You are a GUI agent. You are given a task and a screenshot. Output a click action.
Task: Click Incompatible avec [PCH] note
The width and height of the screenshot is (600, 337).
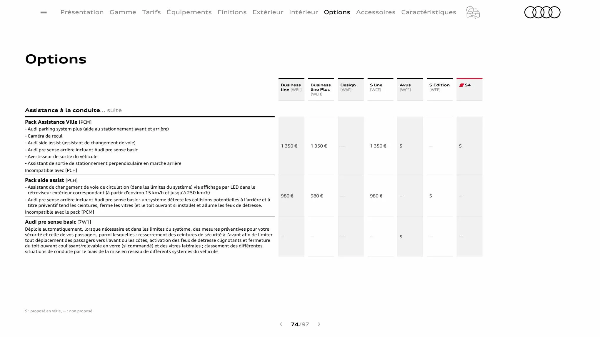pos(51,170)
